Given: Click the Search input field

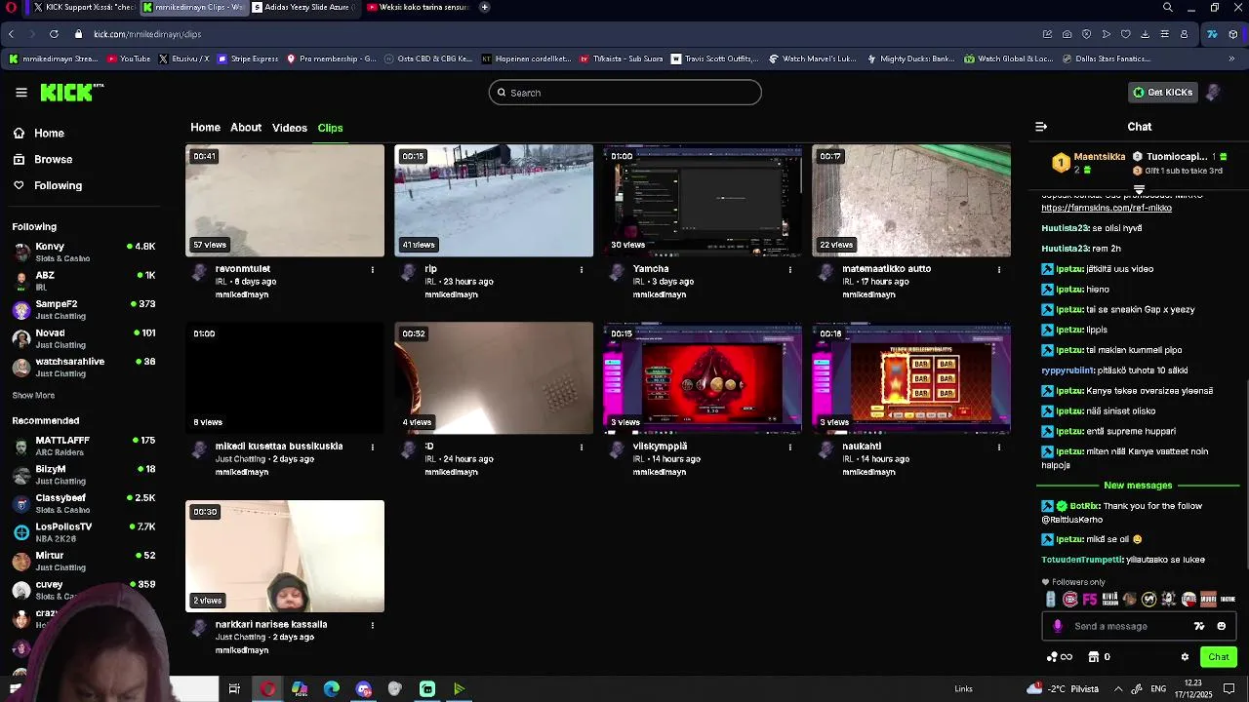Looking at the screenshot, I should point(625,93).
